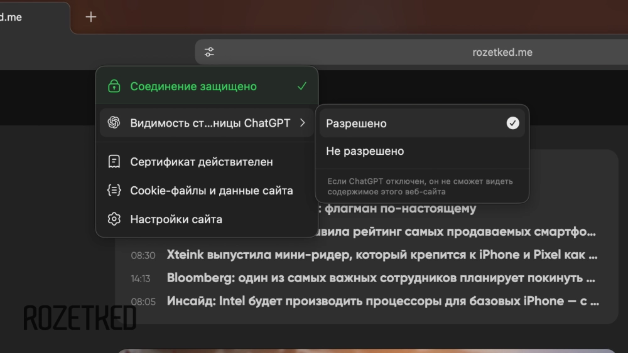Open Сертификат действителен menu entry
628x353 pixels.
point(201,162)
